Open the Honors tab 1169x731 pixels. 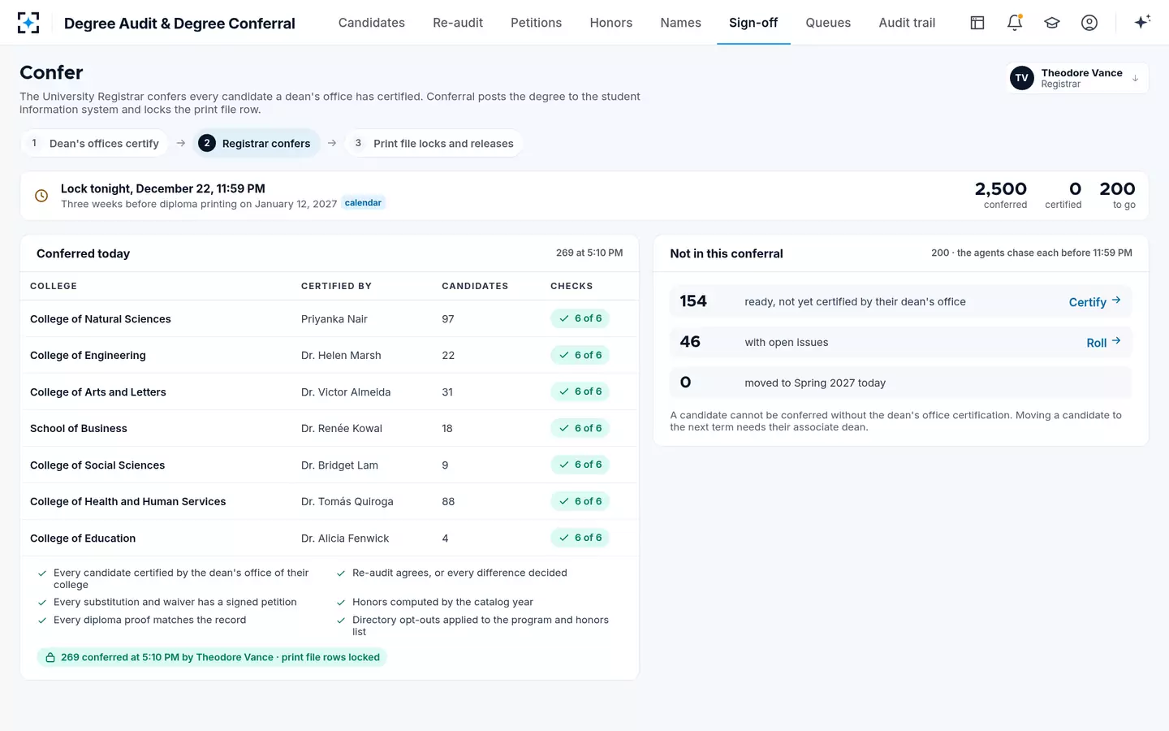click(x=611, y=23)
